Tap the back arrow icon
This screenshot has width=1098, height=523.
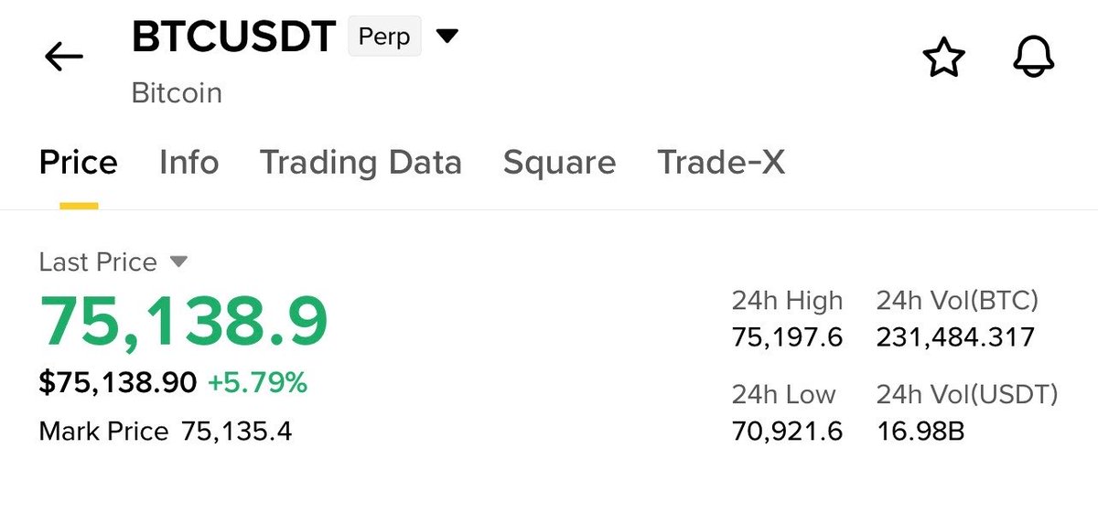63,57
